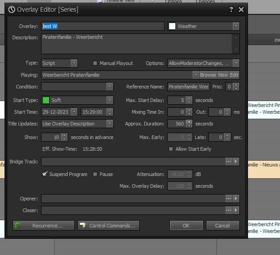Browse for Bridge Track with ellipsis button
The width and height of the screenshot is (280, 255).
229,162
